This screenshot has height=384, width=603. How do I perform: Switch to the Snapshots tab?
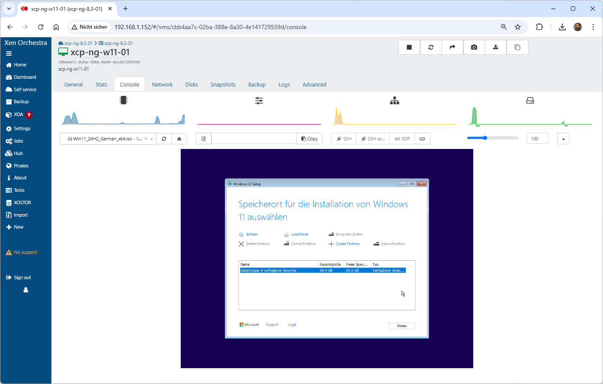[223, 85]
